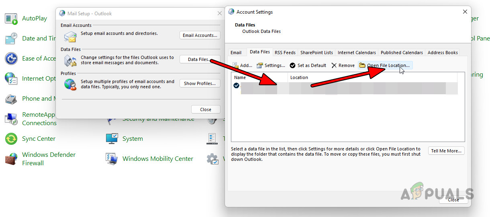Open Windows Mobility Center link
Viewport: 490px width, 217px height.
(158, 159)
